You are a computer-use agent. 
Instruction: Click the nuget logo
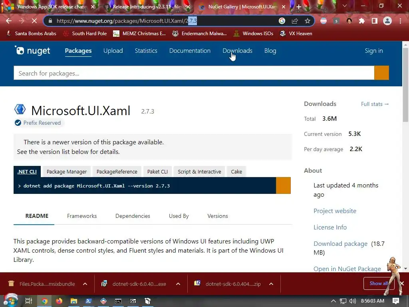pos(32,50)
